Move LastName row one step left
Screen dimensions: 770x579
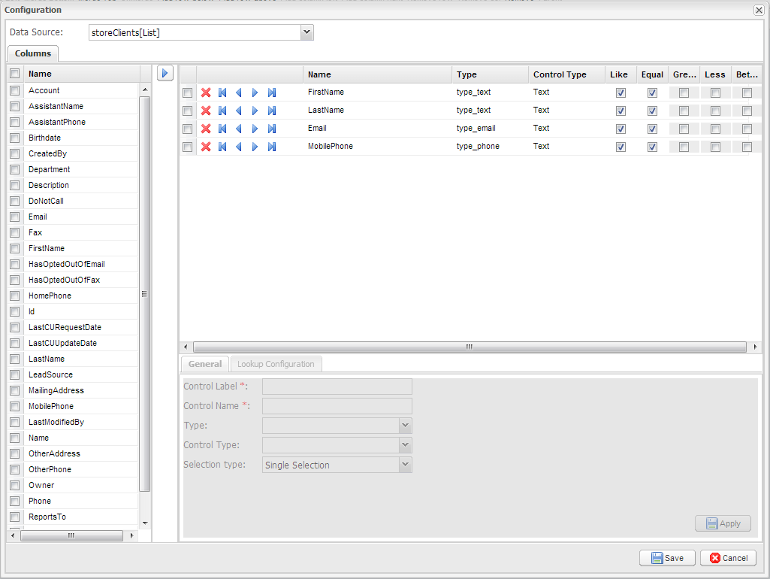click(x=239, y=111)
